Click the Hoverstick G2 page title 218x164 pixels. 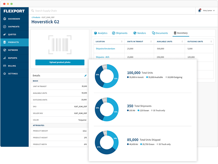pyautogui.click(x=45, y=22)
